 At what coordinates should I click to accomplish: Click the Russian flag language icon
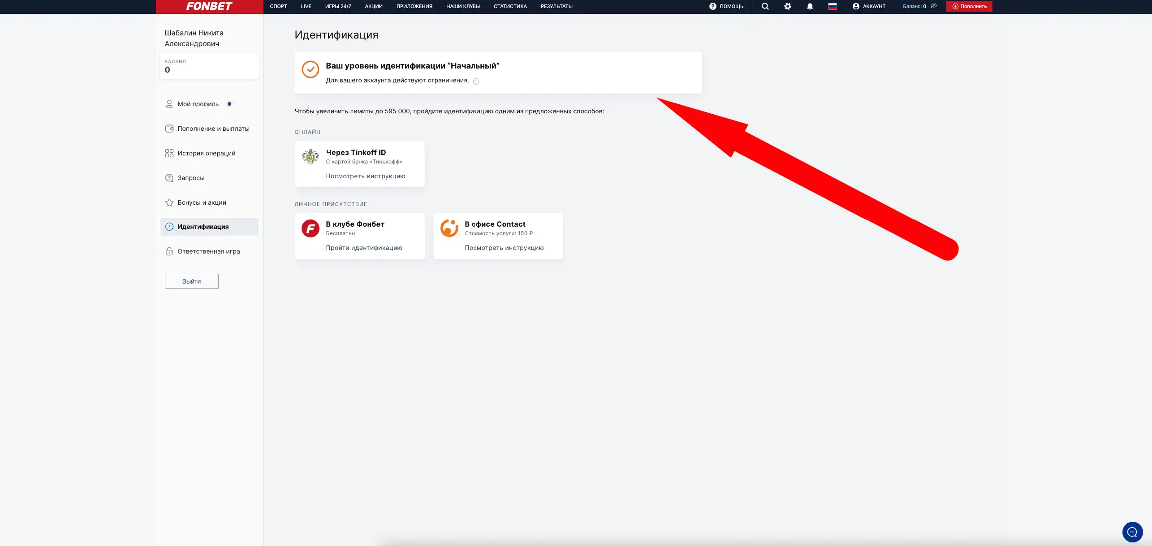(x=832, y=6)
